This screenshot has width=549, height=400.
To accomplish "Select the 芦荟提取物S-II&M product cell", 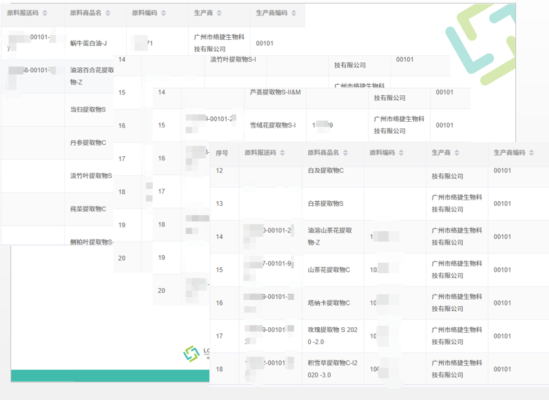I will pyautogui.click(x=275, y=92).
